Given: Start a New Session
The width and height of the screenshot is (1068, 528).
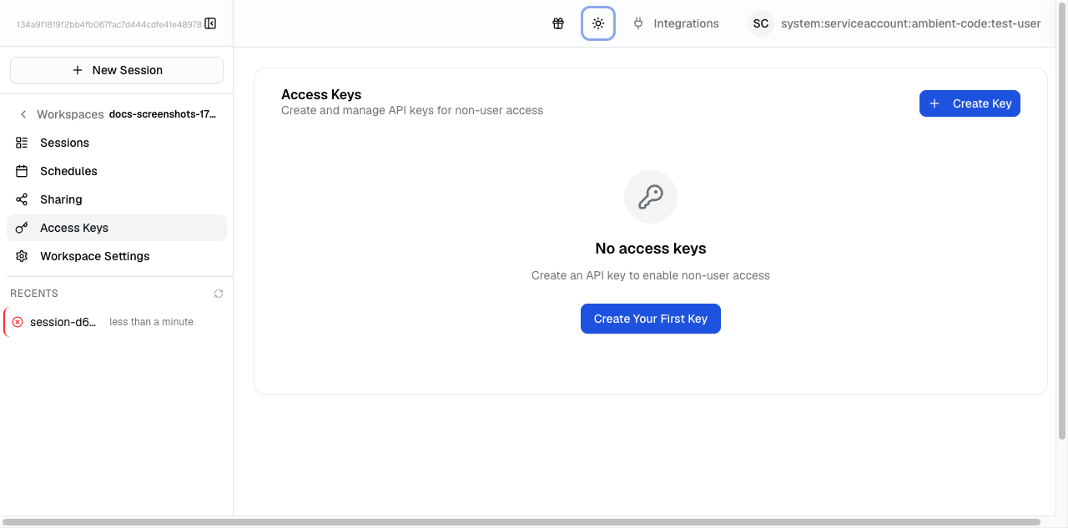Looking at the screenshot, I should click(116, 69).
